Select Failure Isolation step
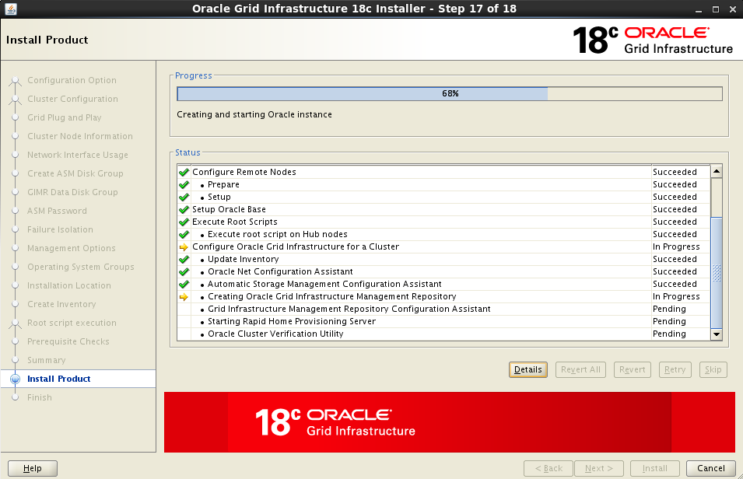The width and height of the screenshot is (743, 479). 60,229
